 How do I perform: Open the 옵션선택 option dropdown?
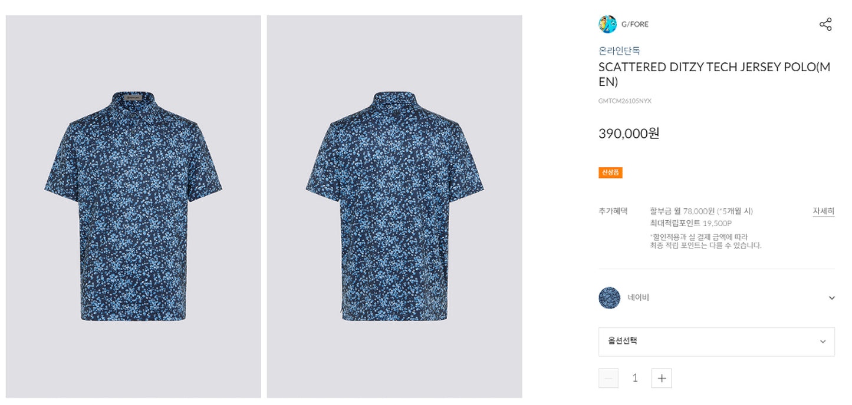pyautogui.click(x=716, y=341)
